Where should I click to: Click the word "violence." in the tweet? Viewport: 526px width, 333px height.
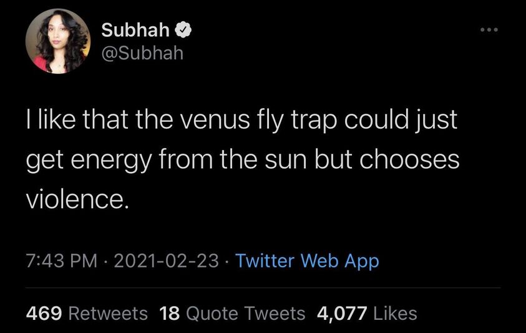pos(77,199)
